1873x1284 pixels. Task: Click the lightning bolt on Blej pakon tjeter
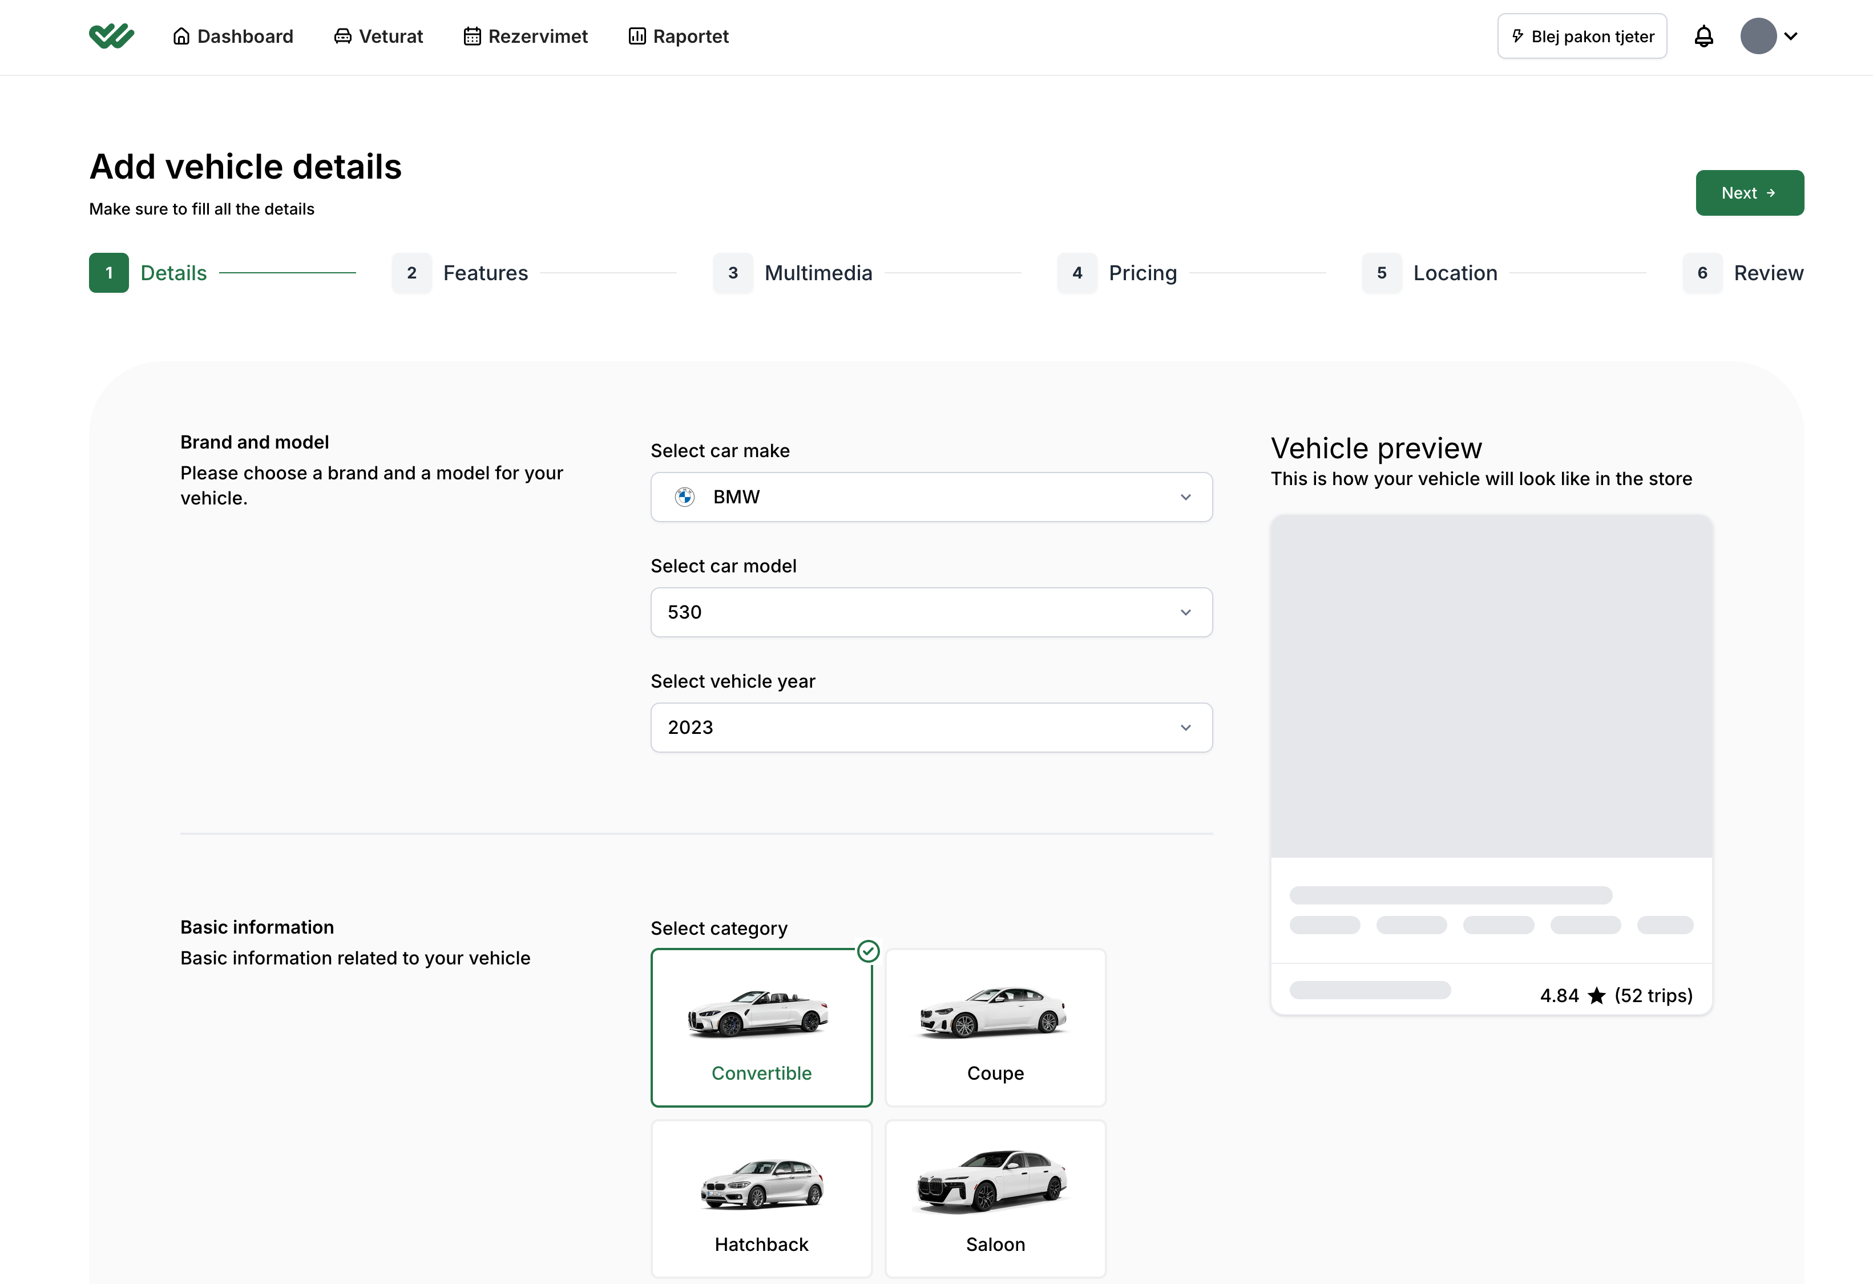[1517, 35]
